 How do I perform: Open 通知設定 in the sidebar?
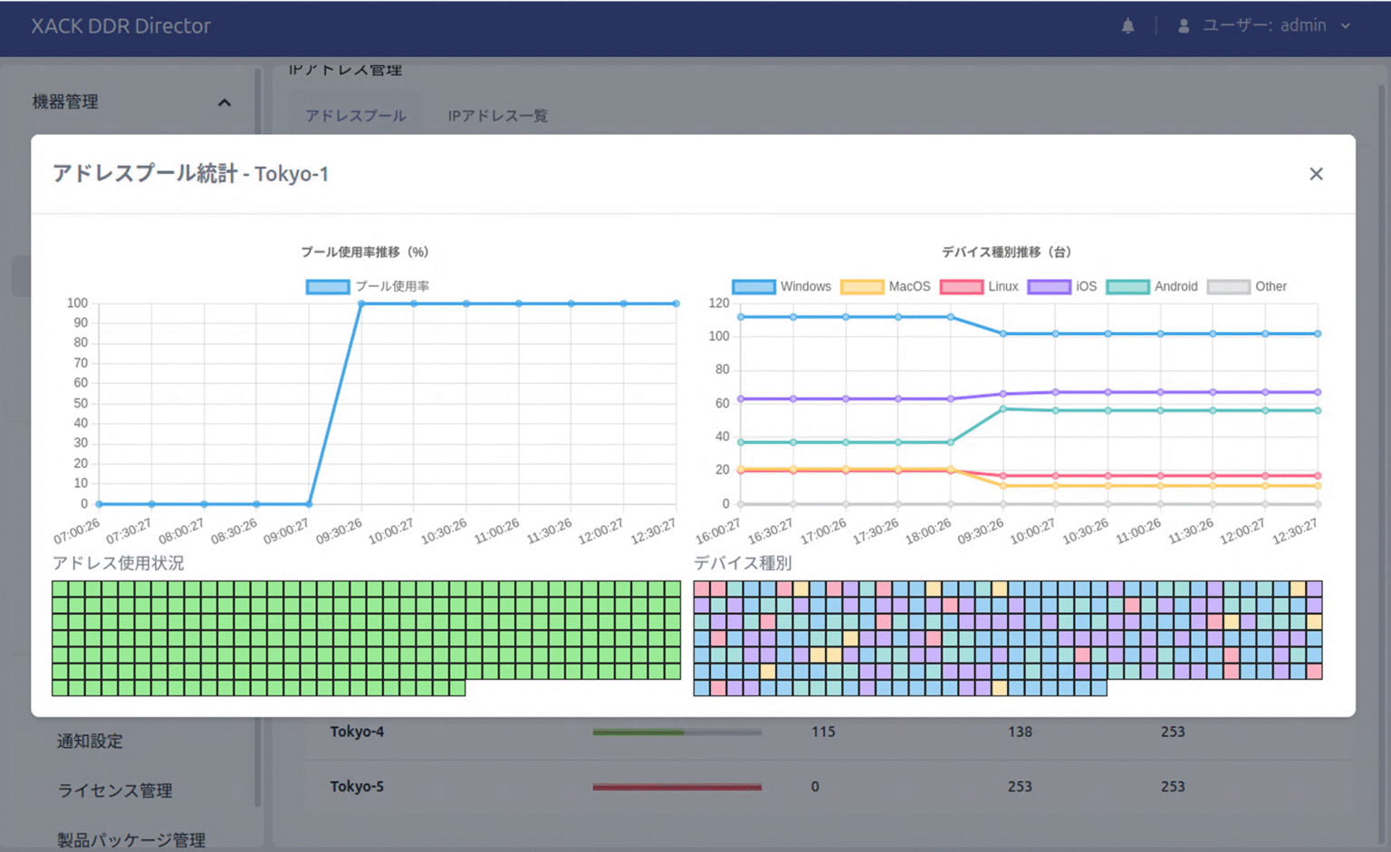[x=90, y=741]
